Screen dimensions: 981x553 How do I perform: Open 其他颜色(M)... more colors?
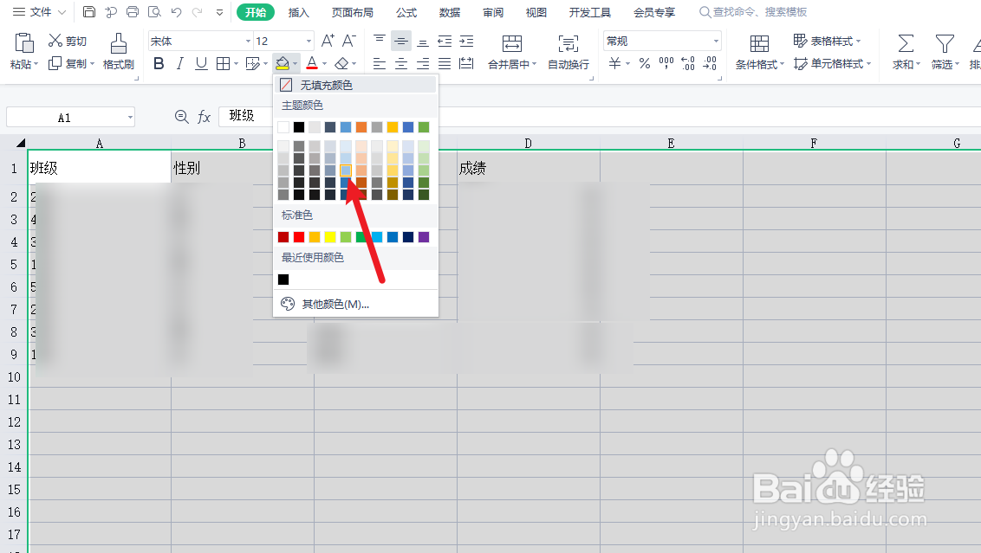click(355, 305)
